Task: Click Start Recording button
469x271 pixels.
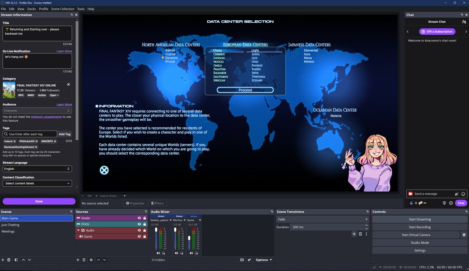Action: click(x=420, y=227)
